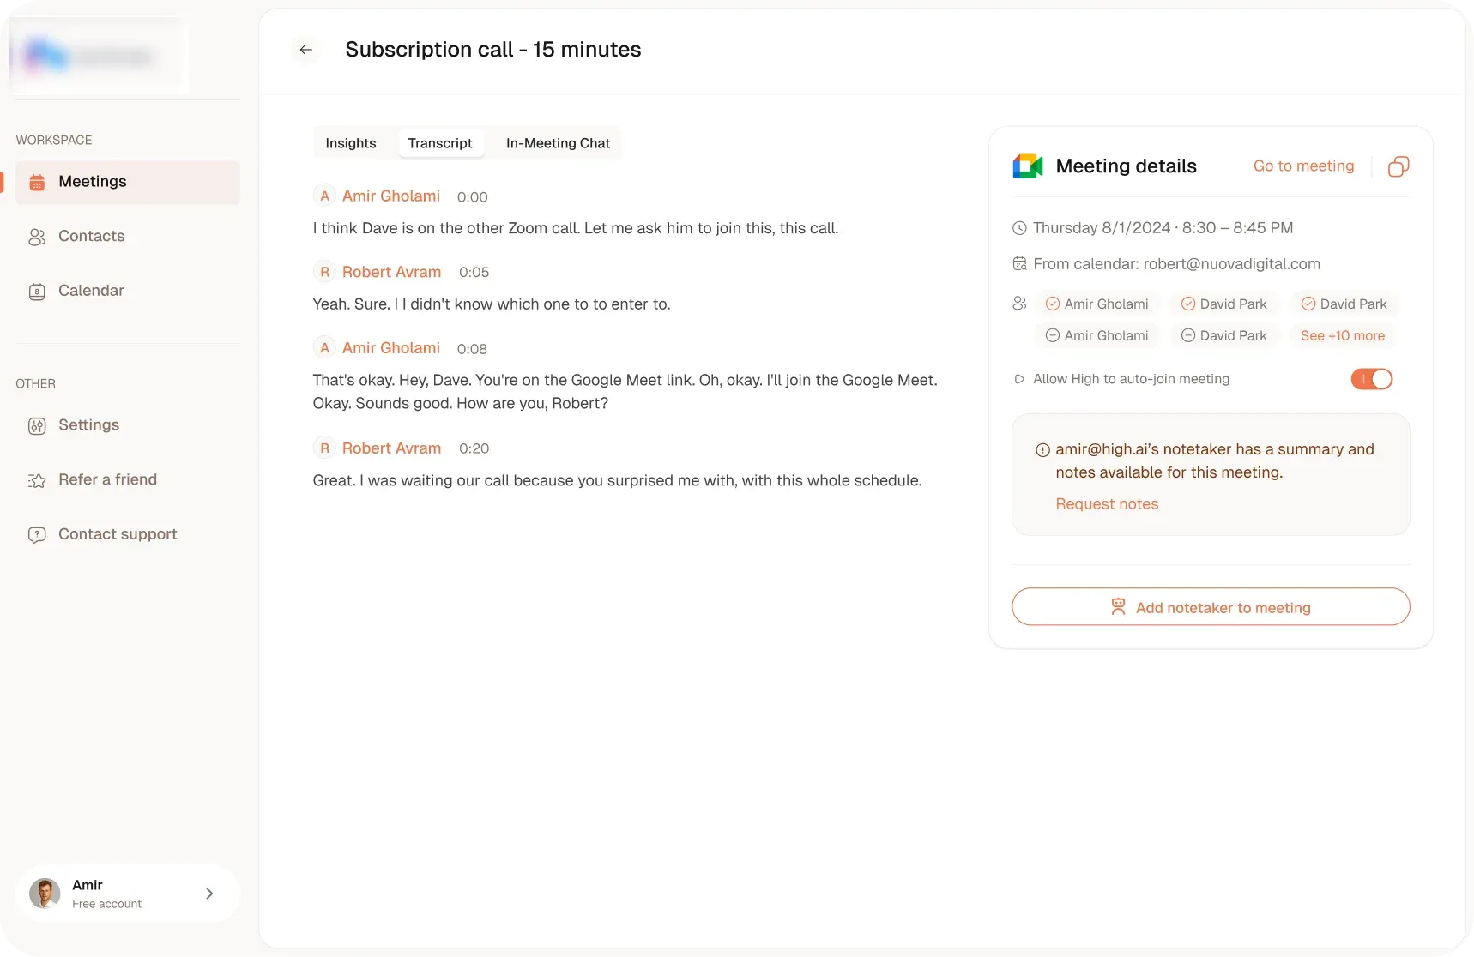This screenshot has height=957, width=1474.
Task: Open Contact support in the sidebar
Action: coord(118,534)
